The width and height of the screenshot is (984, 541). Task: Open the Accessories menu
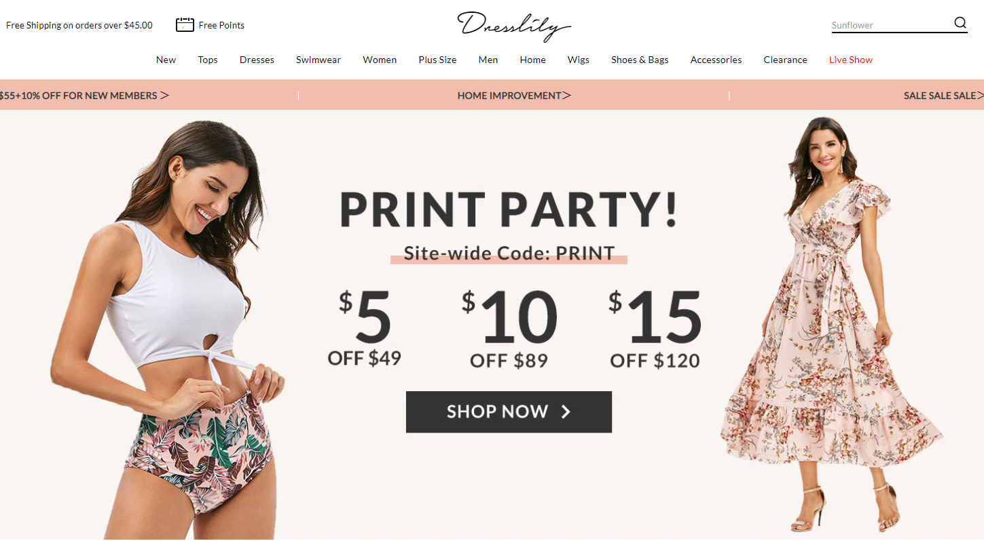pos(716,60)
